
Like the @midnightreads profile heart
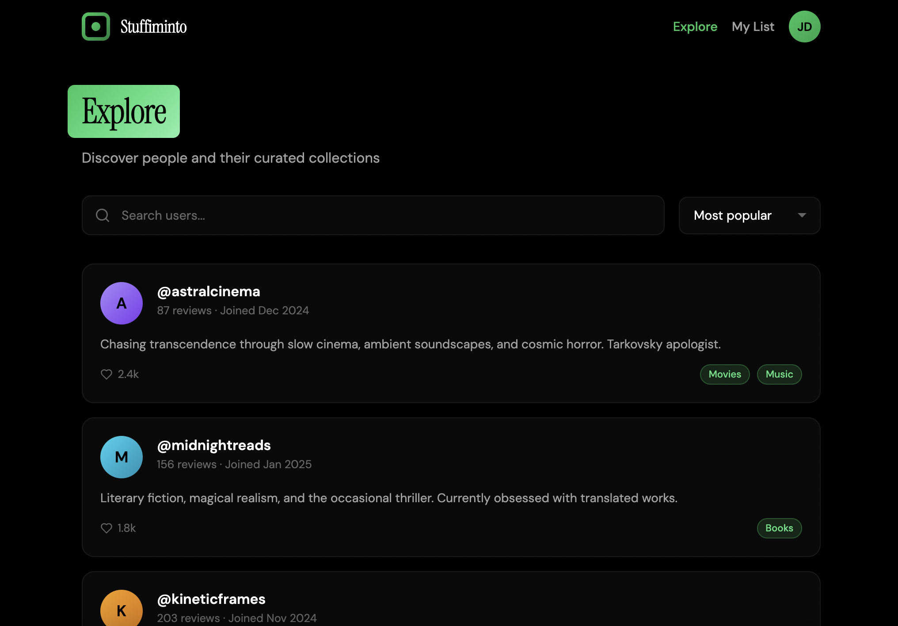point(106,528)
